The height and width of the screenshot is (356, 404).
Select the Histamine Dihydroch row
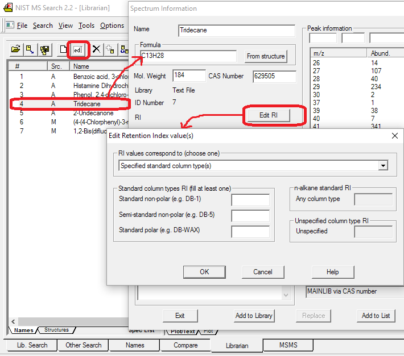[x=69, y=86]
